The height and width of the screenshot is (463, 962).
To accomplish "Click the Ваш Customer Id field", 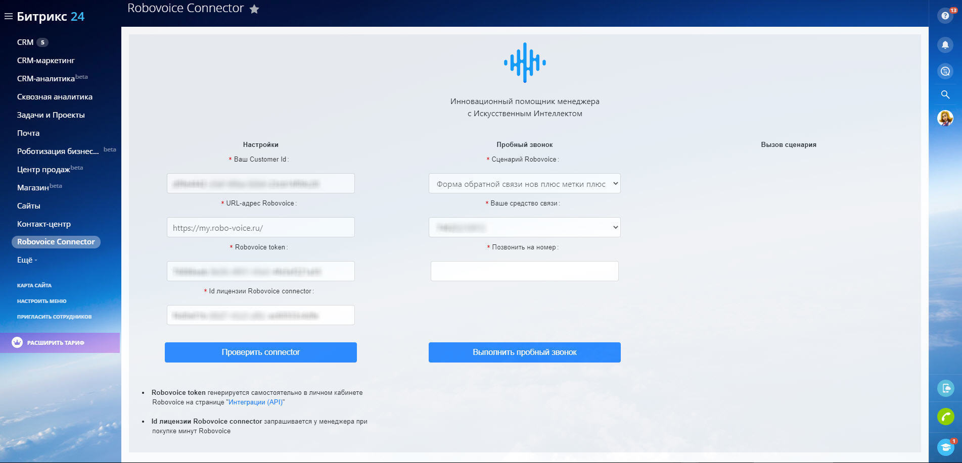I will point(261,183).
